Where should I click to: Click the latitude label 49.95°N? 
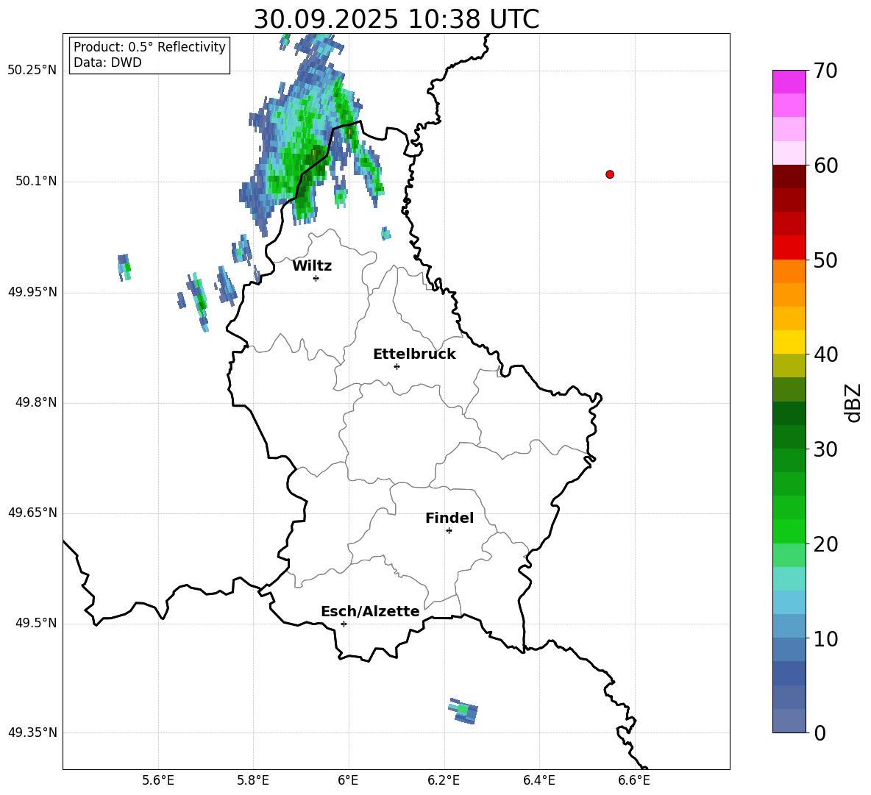pos(32,292)
